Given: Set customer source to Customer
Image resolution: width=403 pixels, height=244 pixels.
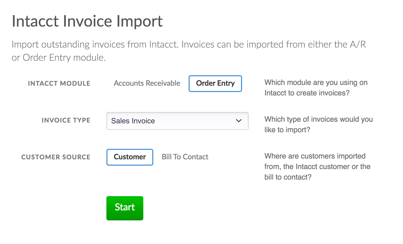Looking at the screenshot, I should pos(130,157).
